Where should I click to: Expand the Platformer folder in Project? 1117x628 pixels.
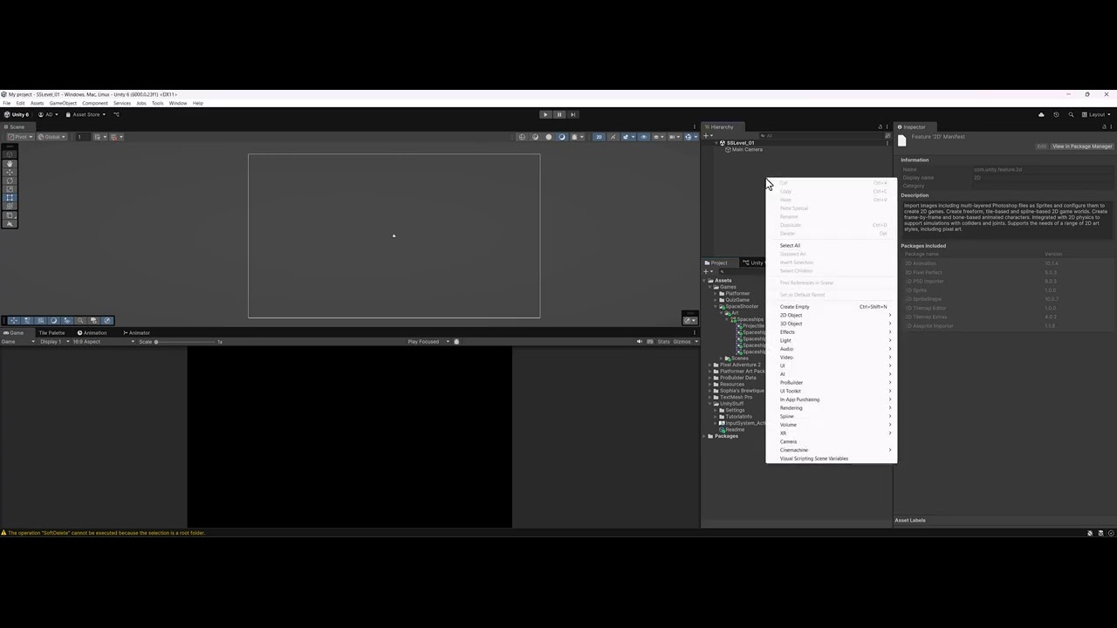[716, 294]
